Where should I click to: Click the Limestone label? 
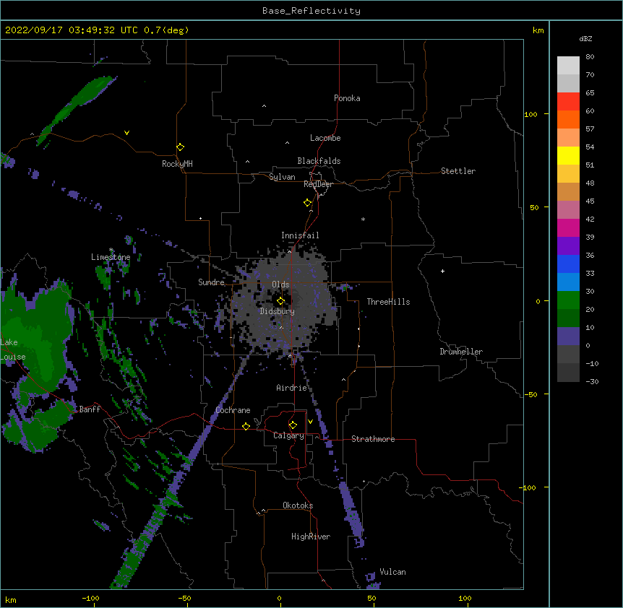coord(111,257)
